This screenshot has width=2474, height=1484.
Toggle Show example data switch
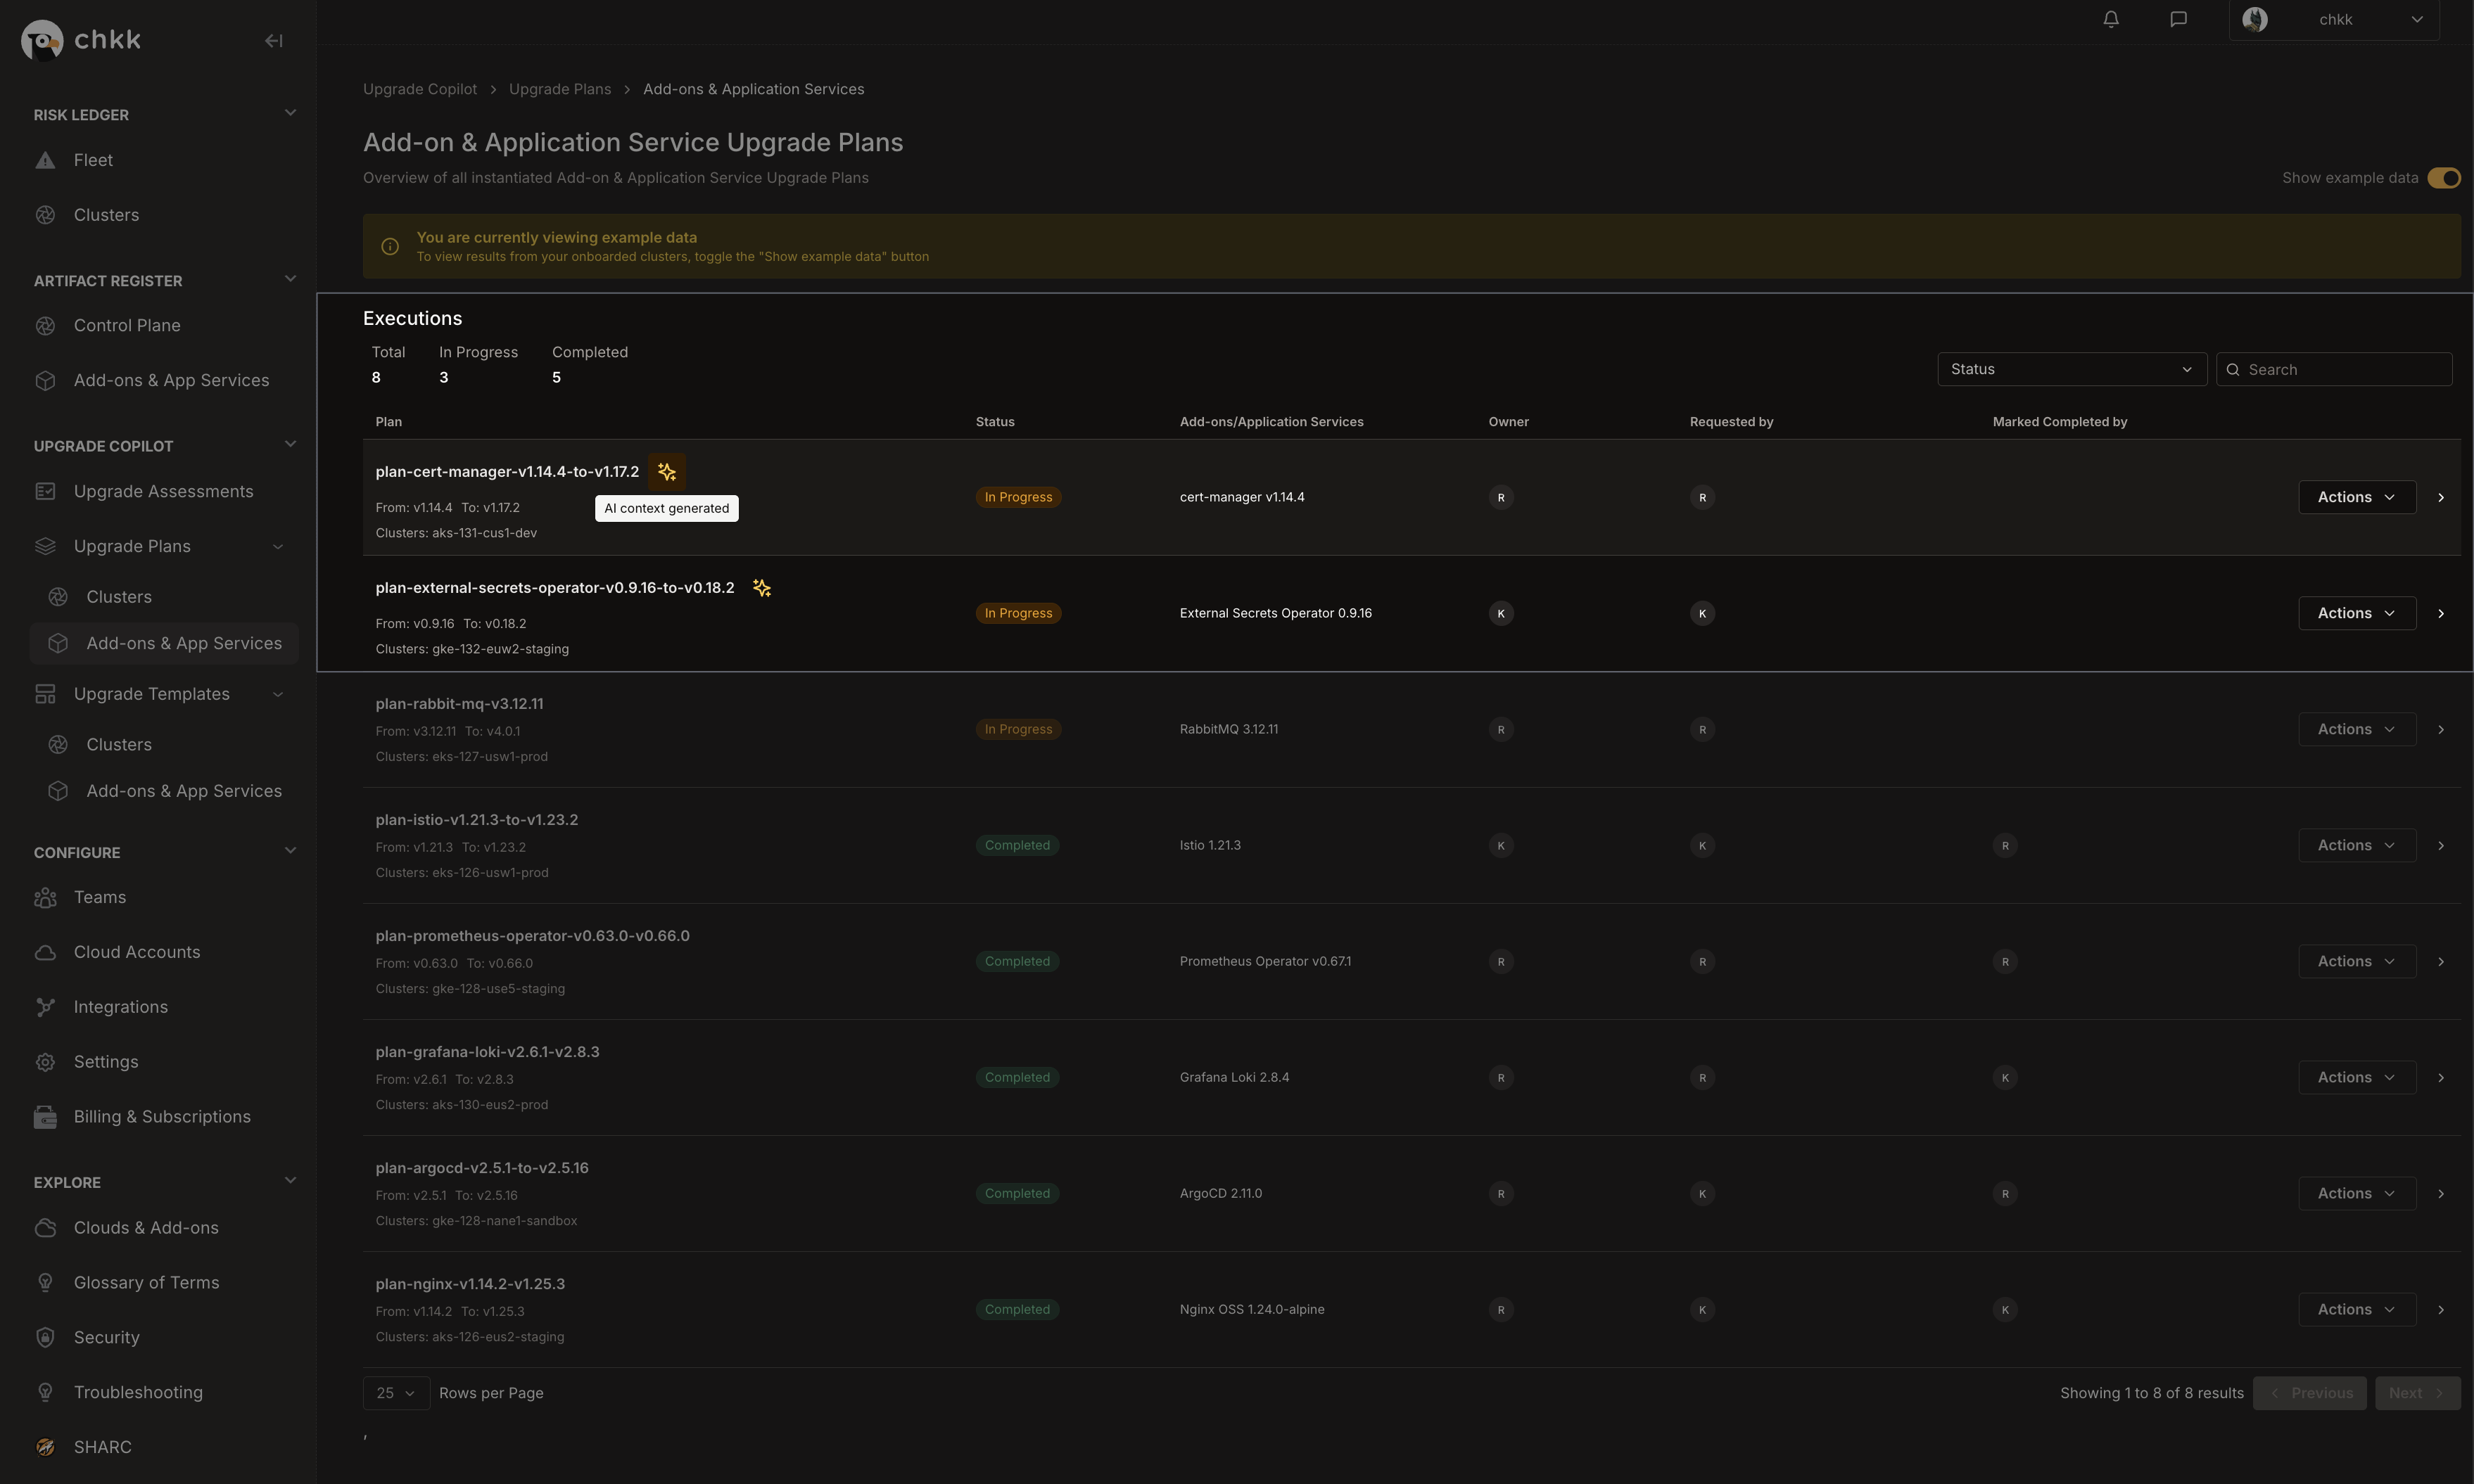tap(2443, 178)
